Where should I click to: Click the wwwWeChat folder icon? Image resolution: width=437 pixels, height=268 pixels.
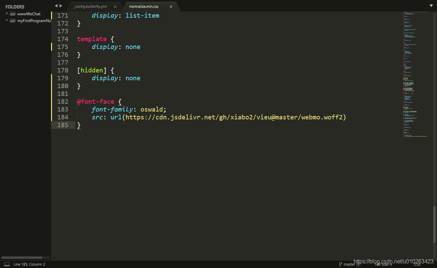[13, 14]
